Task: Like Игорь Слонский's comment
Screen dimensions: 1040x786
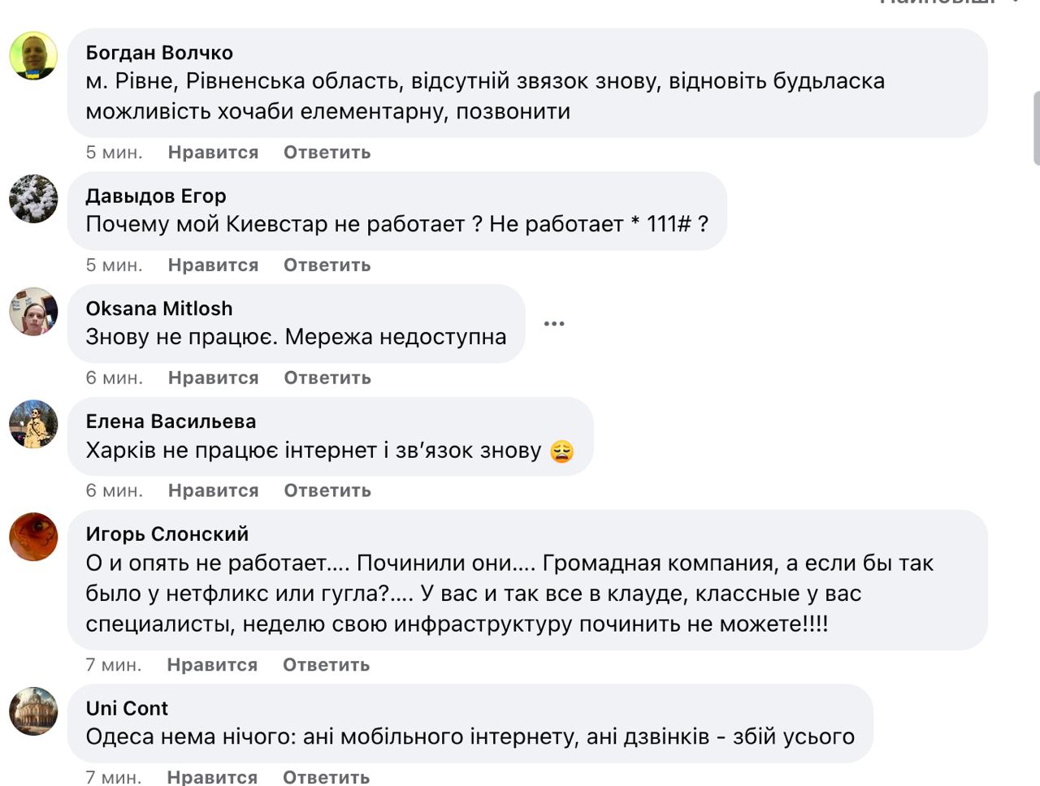Action: pos(212,665)
